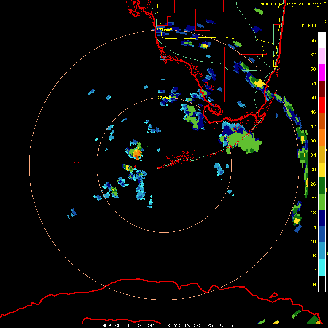This screenshot has width=328, height=328.
Task: Click the '50 NMI' range ring label
Action: [164, 97]
